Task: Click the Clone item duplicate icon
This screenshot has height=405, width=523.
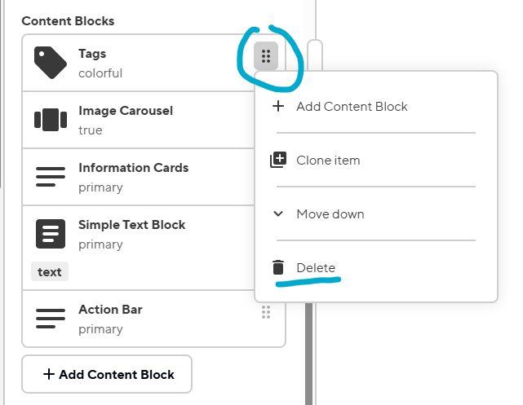Action: click(x=278, y=160)
